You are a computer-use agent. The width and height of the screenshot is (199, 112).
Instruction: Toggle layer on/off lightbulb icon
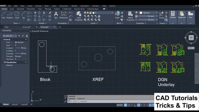85,13
